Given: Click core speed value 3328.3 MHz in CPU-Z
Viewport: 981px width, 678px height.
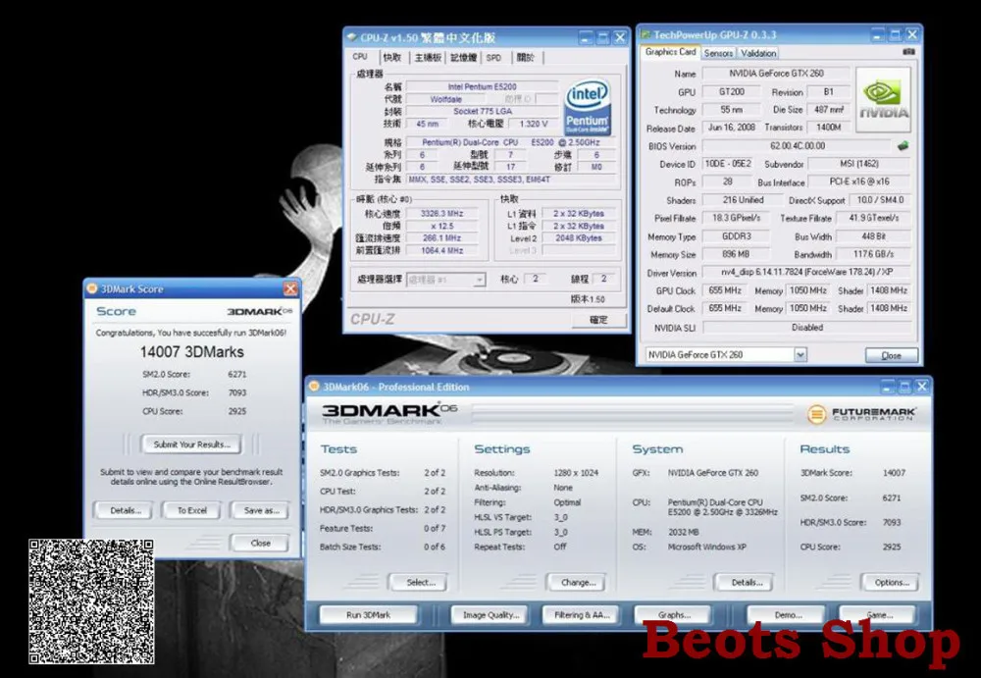Looking at the screenshot, I should point(441,214).
